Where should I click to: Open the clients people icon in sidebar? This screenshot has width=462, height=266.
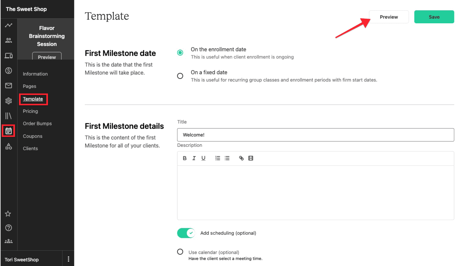(9, 41)
